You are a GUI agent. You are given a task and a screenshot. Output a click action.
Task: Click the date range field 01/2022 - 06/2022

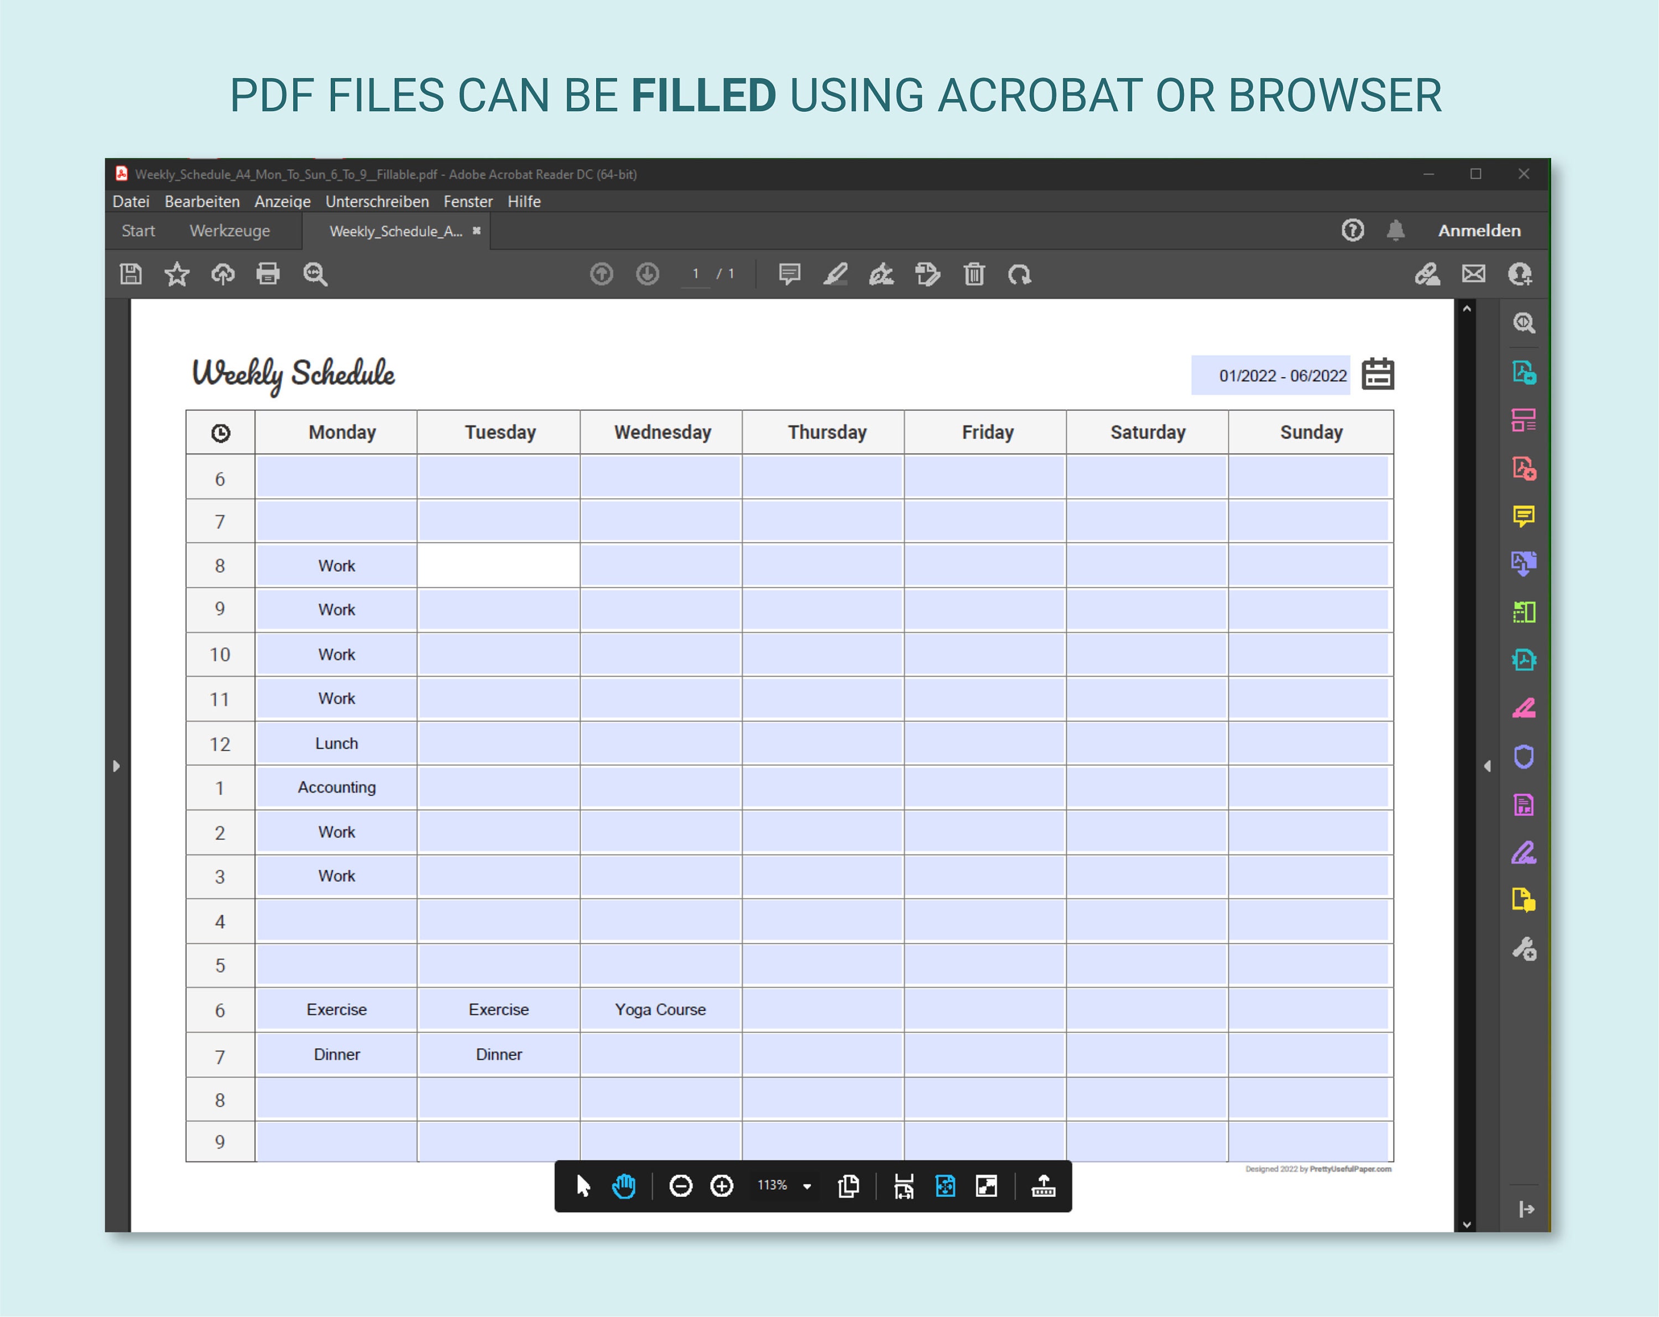(1270, 375)
